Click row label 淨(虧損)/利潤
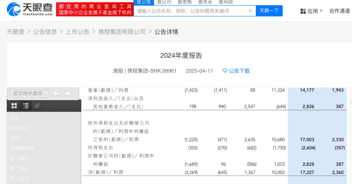352x184 pixels. point(106,172)
